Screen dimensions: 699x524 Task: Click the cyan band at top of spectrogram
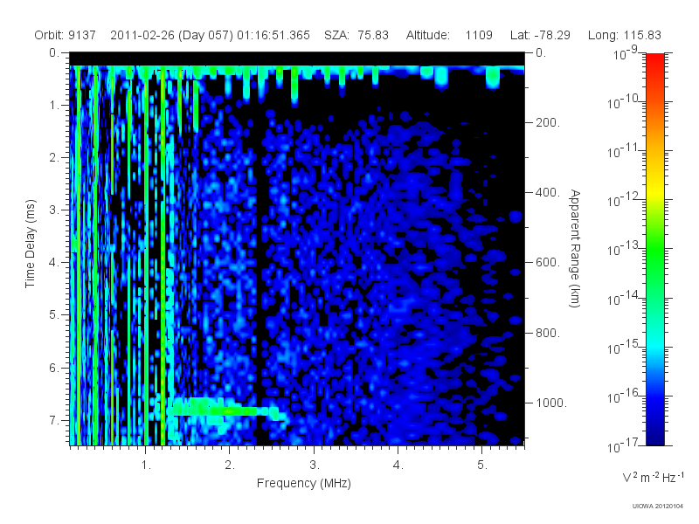click(x=297, y=69)
